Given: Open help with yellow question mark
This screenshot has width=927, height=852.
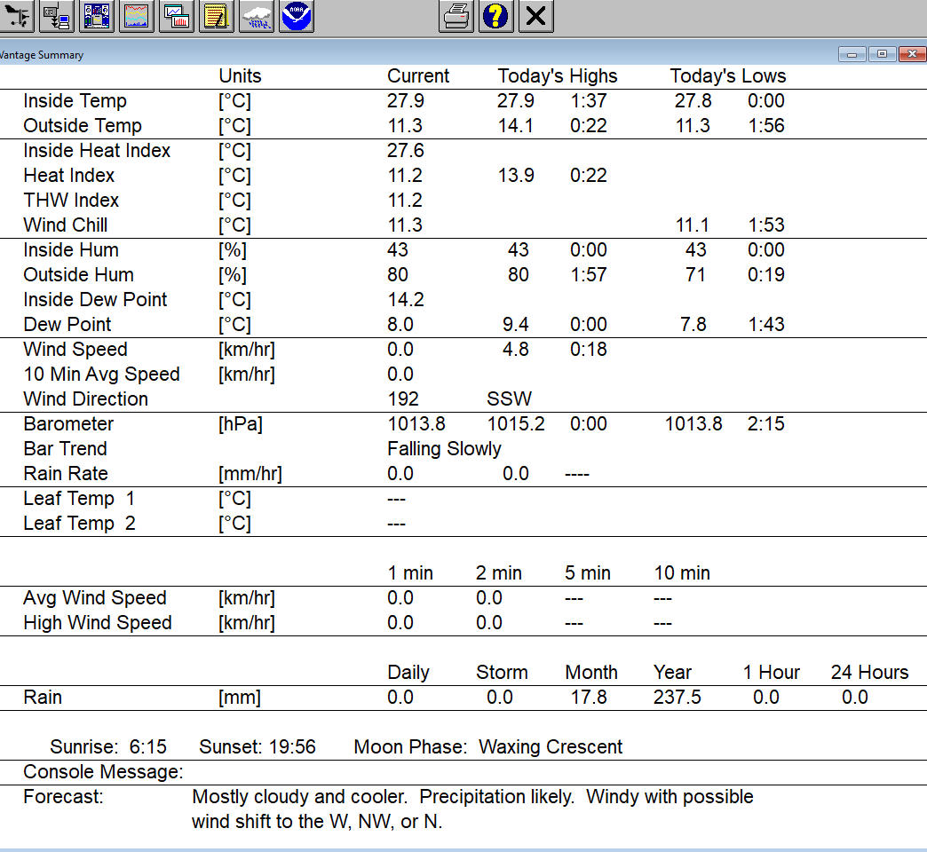Looking at the screenshot, I should tap(495, 16).
